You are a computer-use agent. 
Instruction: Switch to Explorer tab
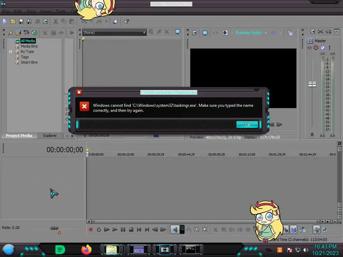[50, 136]
